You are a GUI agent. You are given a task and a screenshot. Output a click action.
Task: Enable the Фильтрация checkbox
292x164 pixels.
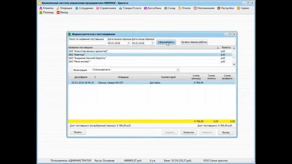[71, 70]
